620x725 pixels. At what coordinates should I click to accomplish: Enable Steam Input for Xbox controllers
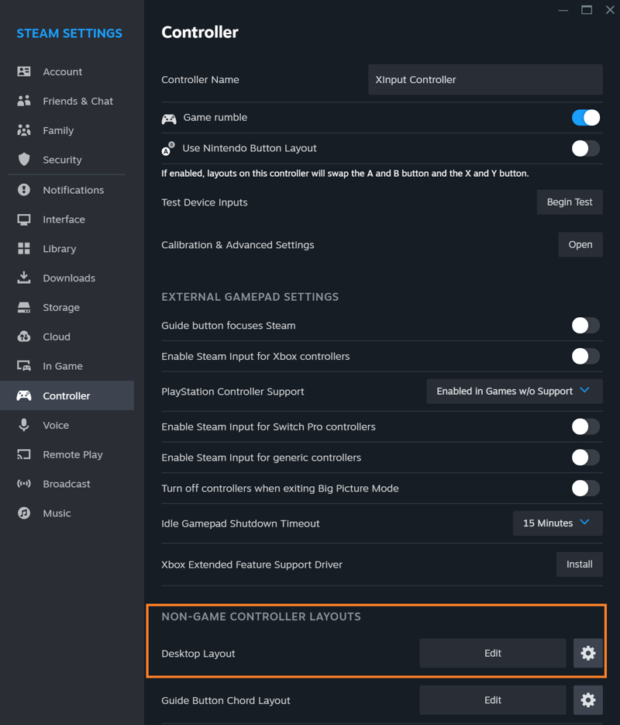[x=586, y=357]
